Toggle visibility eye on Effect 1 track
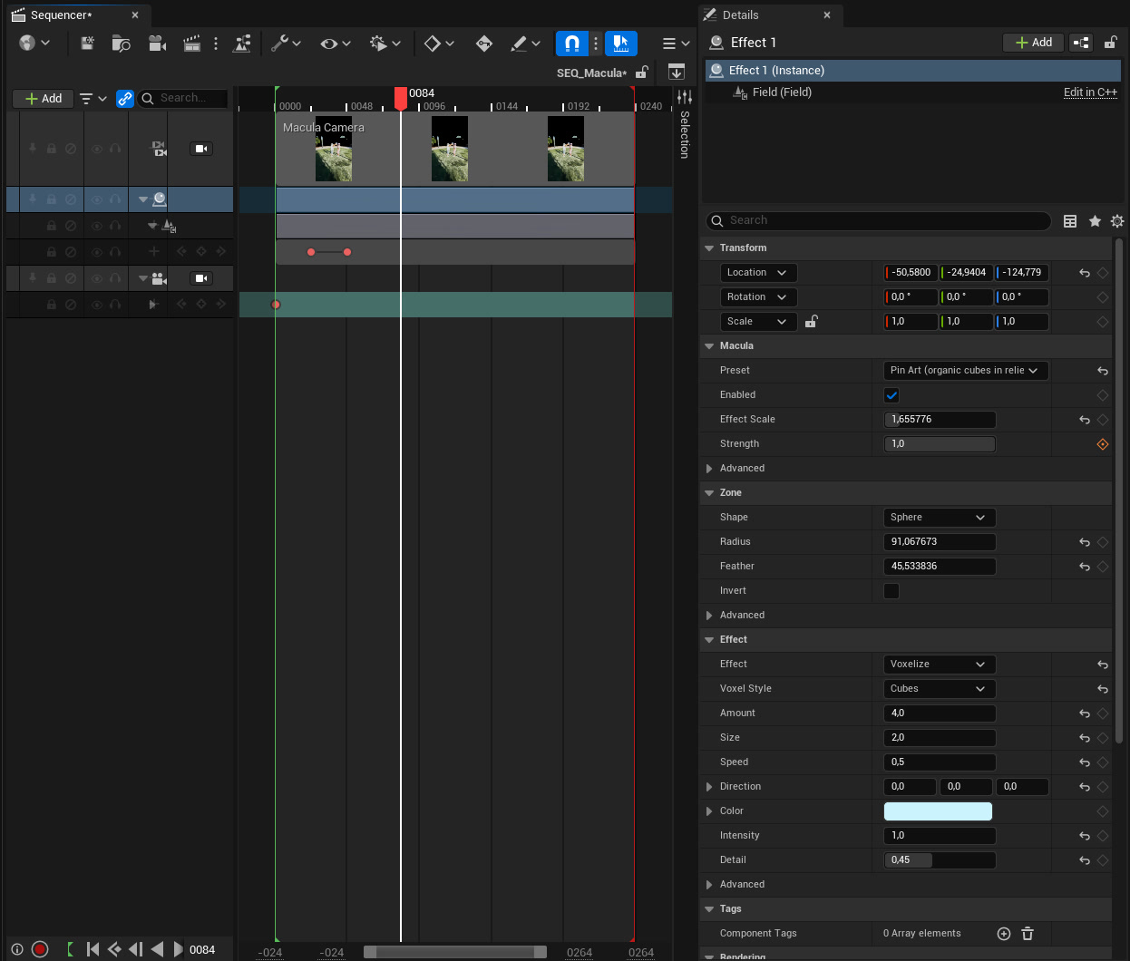1130x961 pixels. click(x=97, y=199)
